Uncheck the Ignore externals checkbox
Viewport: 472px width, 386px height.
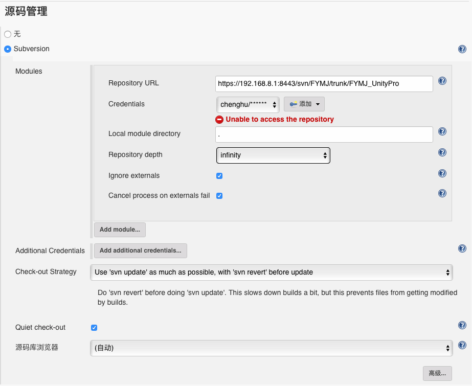(x=219, y=176)
